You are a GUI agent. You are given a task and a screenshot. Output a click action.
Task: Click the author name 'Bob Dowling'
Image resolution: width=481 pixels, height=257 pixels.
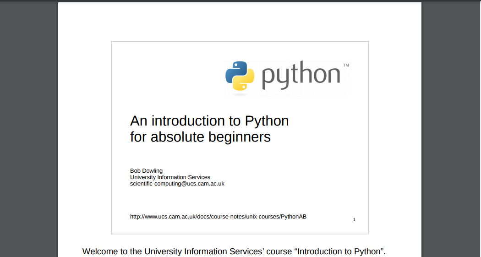pos(146,171)
